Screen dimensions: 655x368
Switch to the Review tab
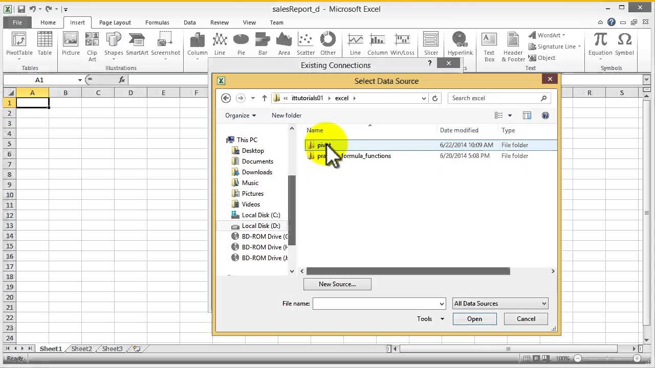[220, 22]
